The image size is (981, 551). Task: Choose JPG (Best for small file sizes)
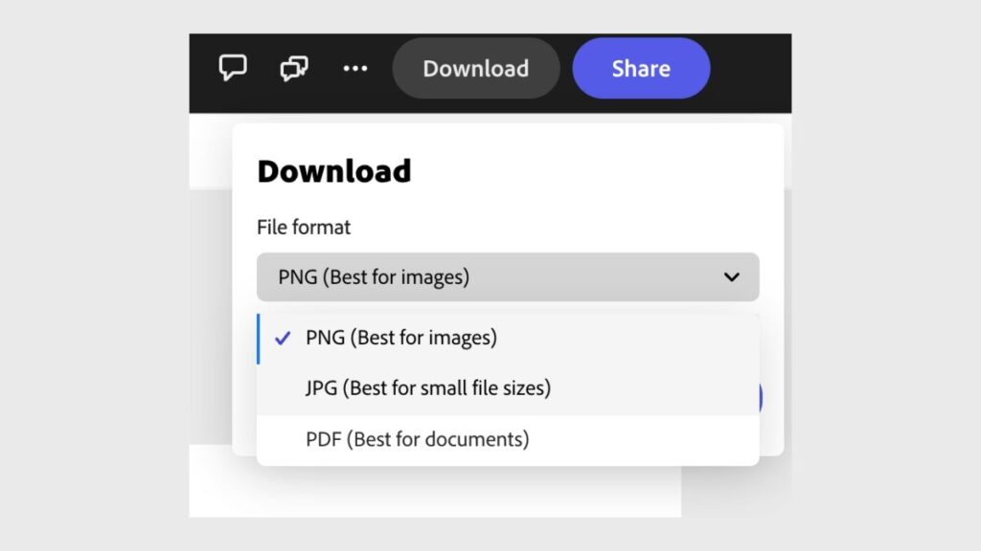click(428, 388)
